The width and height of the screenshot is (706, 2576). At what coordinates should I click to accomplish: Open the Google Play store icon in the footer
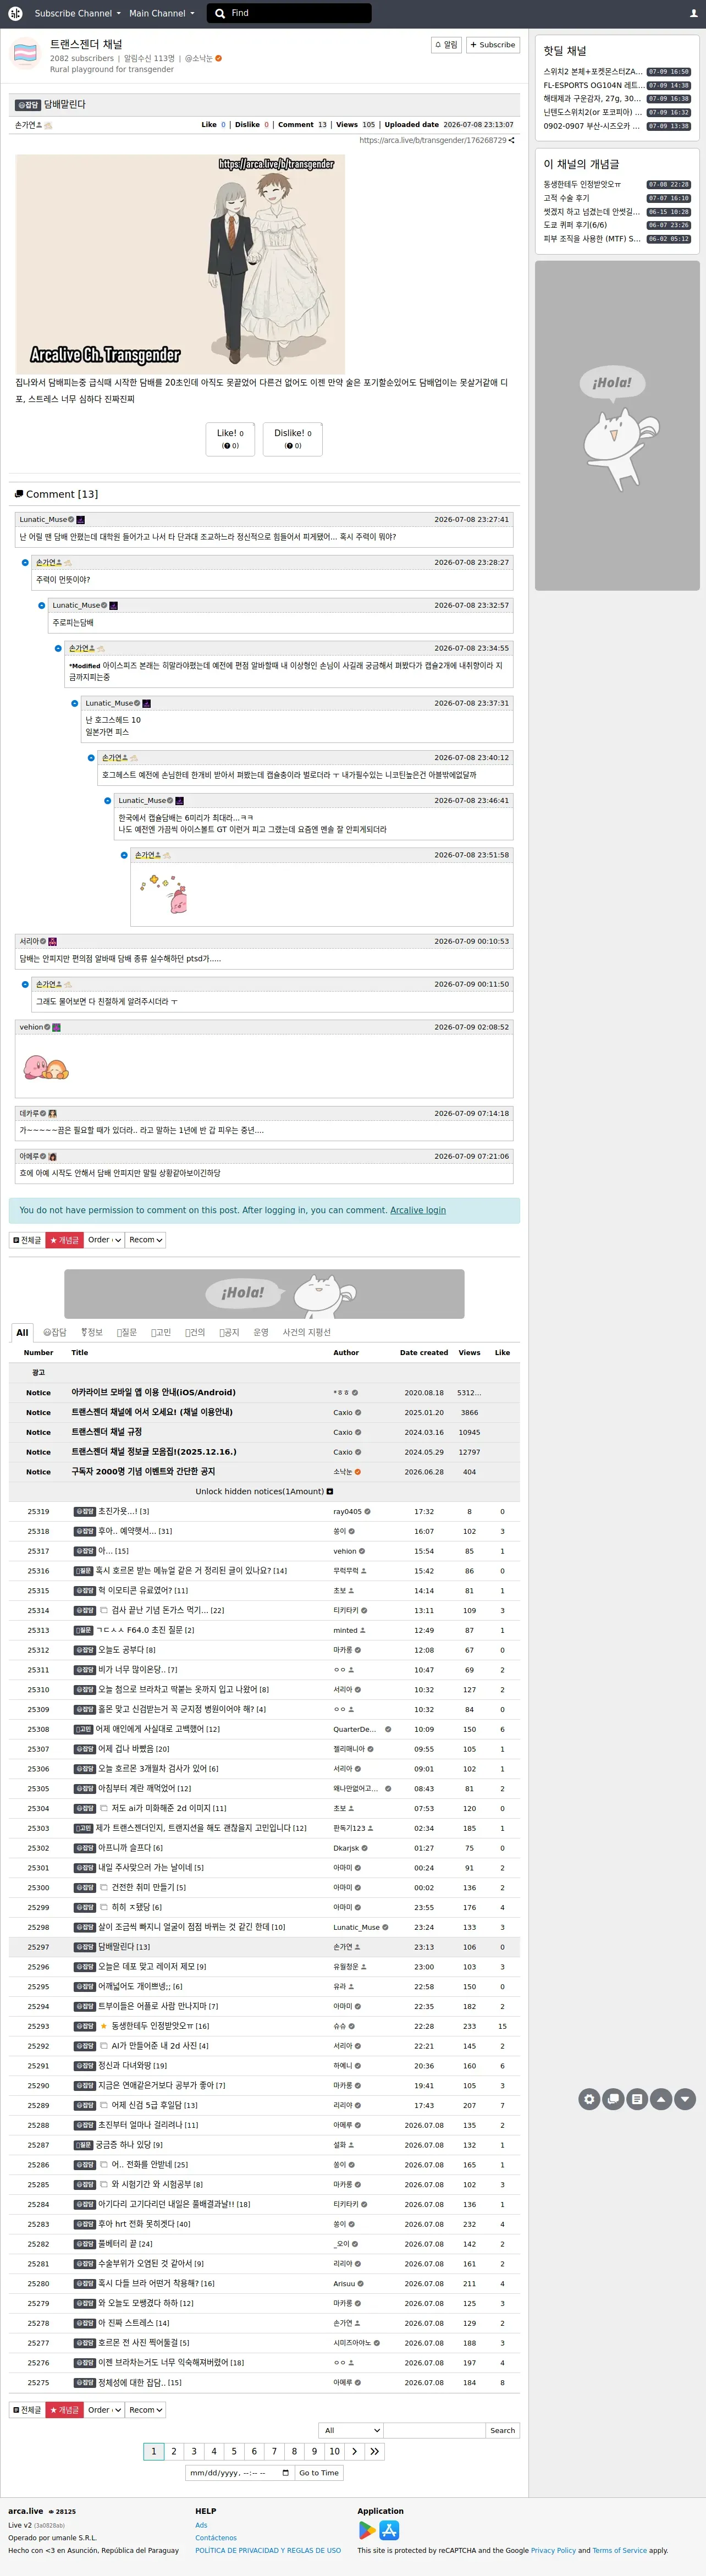(367, 2530)
